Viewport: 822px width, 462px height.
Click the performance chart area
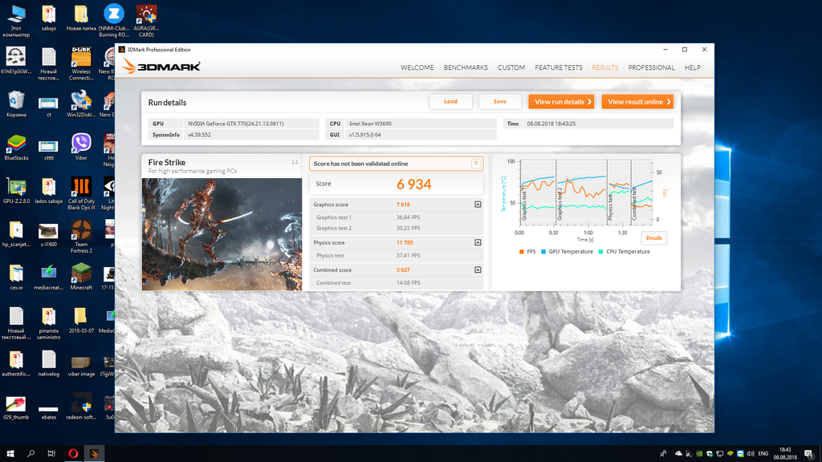[x=585, y=192]
